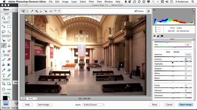Rotate image counterclockwise in Camera Raw
The height and width of the screenshot is (110, 197).
[55, 11]
